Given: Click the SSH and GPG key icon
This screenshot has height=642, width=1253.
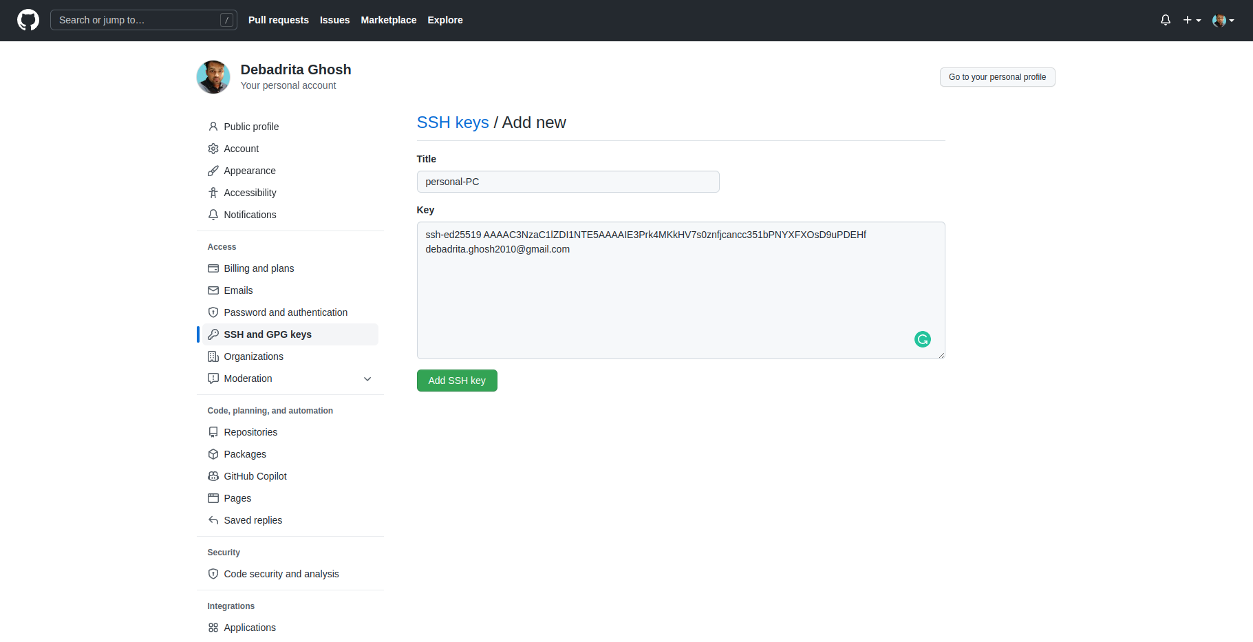Looking at the screenshot, I should [213, 334].
